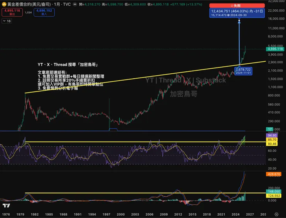The width and height of the screenshot is (286, 218).
Task: Click the round minus icon beside TVC
Action: 75,4
